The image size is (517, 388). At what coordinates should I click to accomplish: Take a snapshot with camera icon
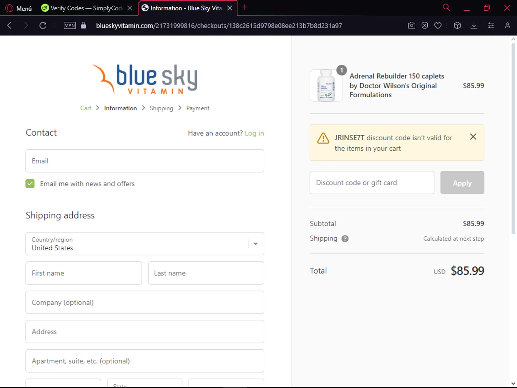[x=412, y=26]
